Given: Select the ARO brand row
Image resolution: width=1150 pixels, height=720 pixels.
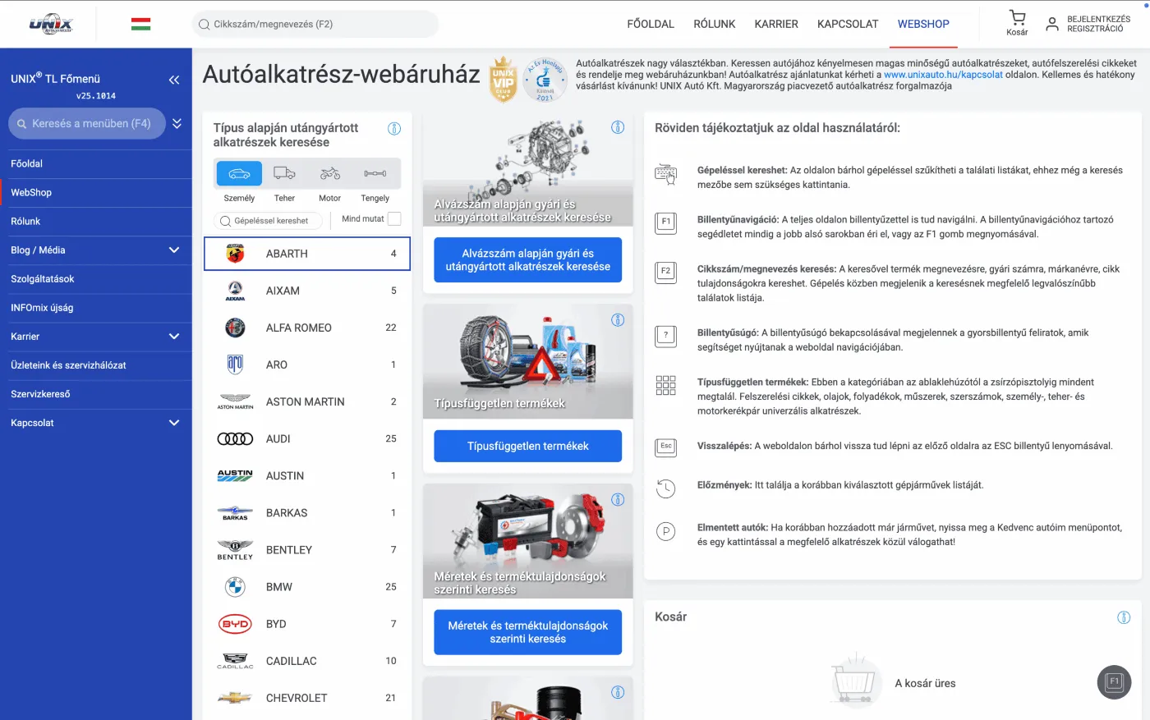Looking at the screenshot, I should point(306,365).
